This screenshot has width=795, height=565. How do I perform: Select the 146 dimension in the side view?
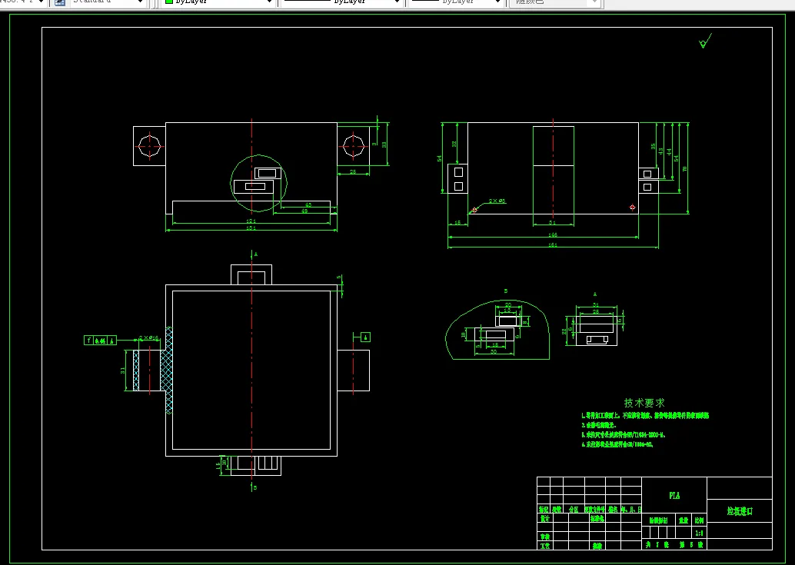[553, 235]
